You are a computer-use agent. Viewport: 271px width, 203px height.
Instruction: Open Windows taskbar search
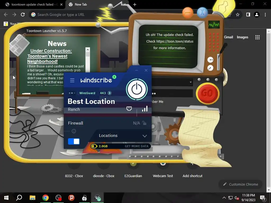[19, 198]
